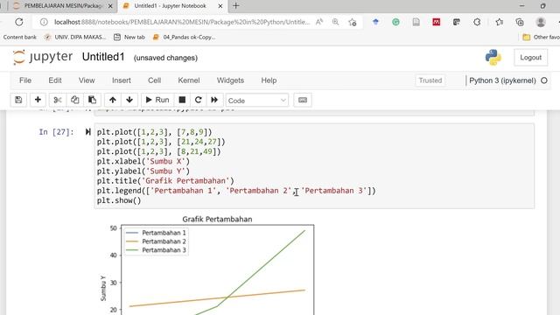Open the browser profile avatar
This screenshot has height=315, width=560.
click(541, 22)
